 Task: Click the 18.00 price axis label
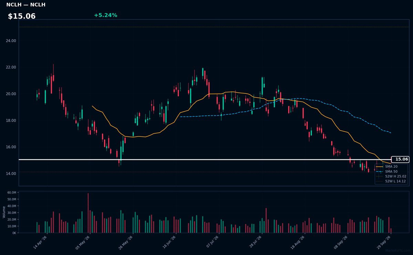[x=11, y=120]
